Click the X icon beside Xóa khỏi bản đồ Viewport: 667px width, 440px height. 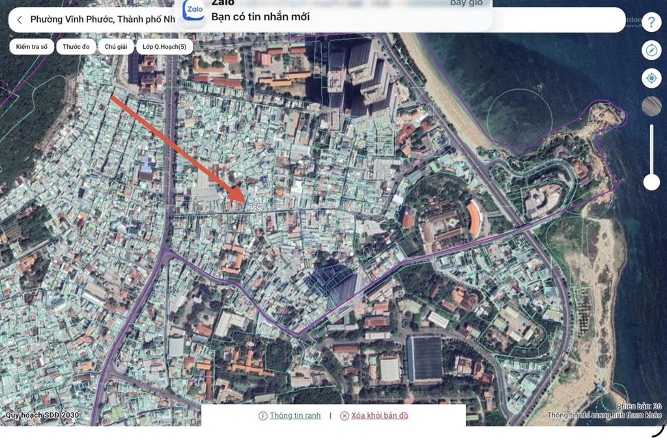[345, 416]
